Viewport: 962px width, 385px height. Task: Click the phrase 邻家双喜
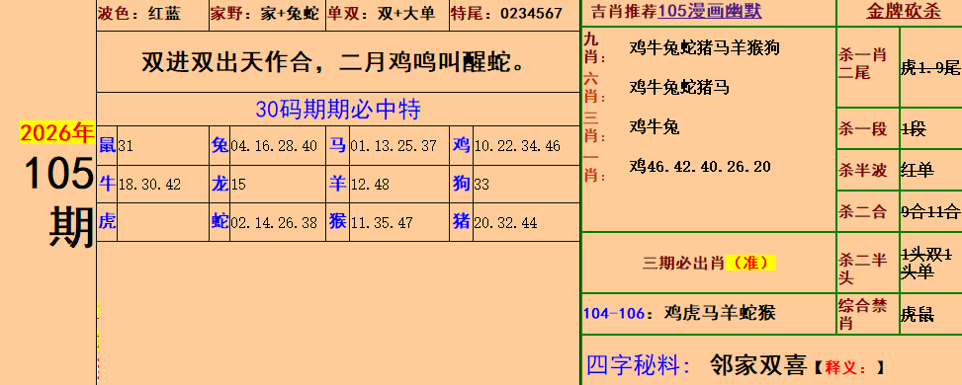[757, 365]
